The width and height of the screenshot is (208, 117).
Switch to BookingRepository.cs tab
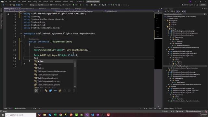click(x=28, y=9)
